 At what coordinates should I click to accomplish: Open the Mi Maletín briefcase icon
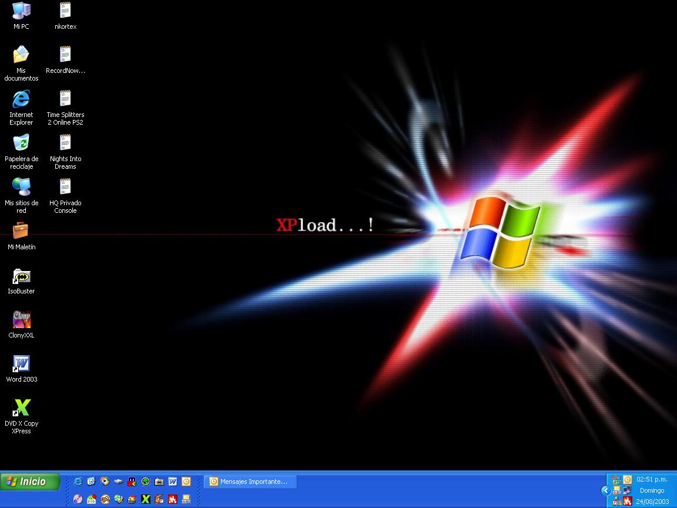21,231
